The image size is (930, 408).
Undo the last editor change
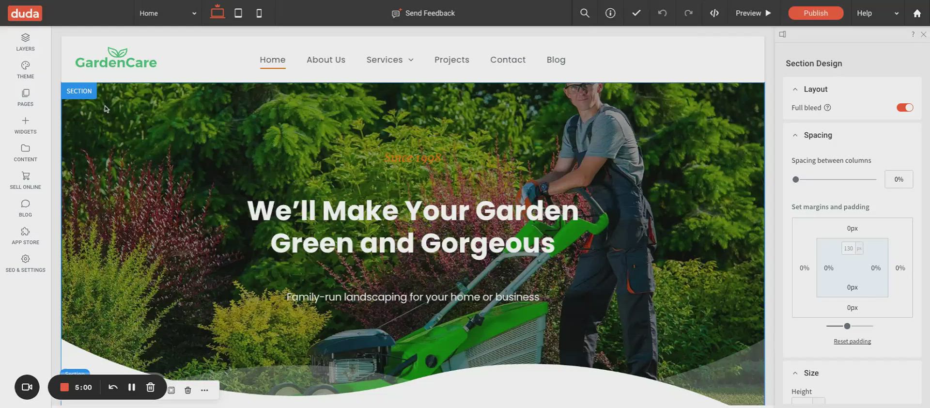[662, 13]
